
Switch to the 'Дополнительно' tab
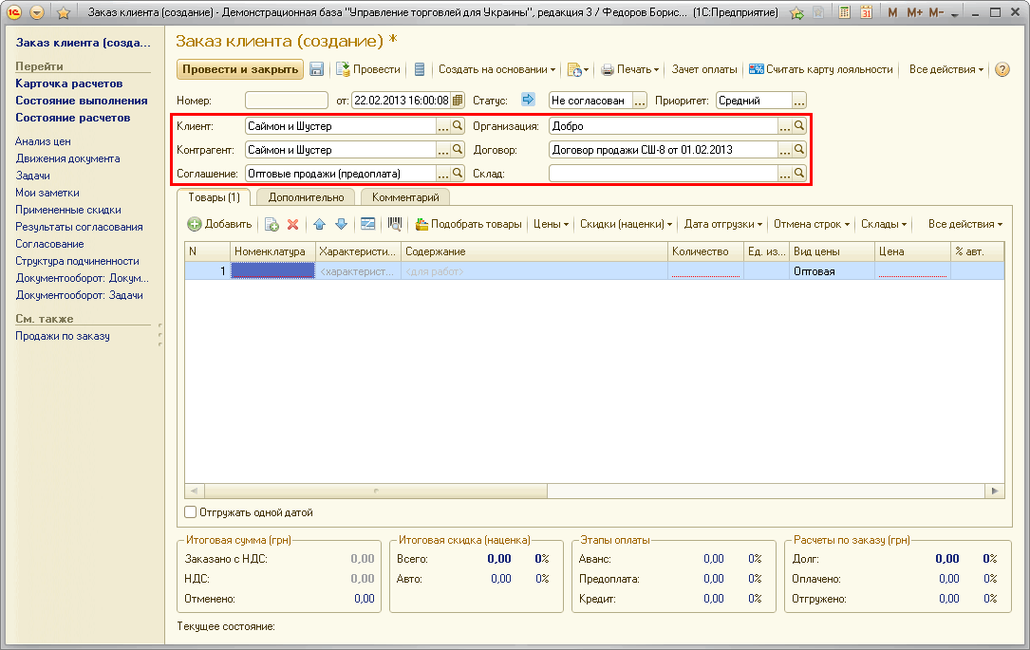[x=305, y=197]
